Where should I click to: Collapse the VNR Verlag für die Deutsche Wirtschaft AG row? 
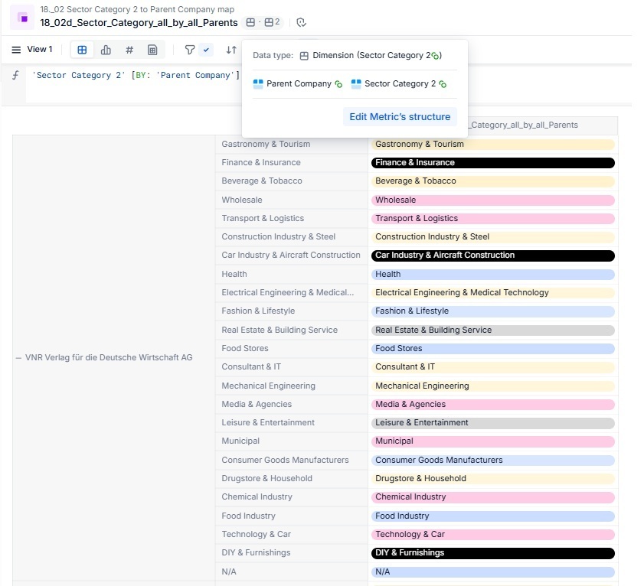pos(18,358)
